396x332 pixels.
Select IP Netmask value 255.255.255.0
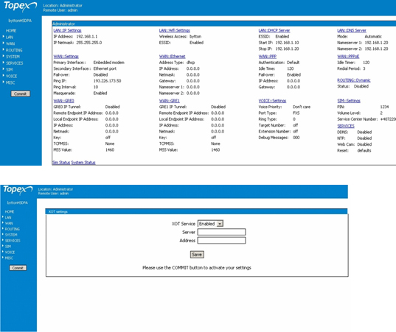tap(89, 43)
